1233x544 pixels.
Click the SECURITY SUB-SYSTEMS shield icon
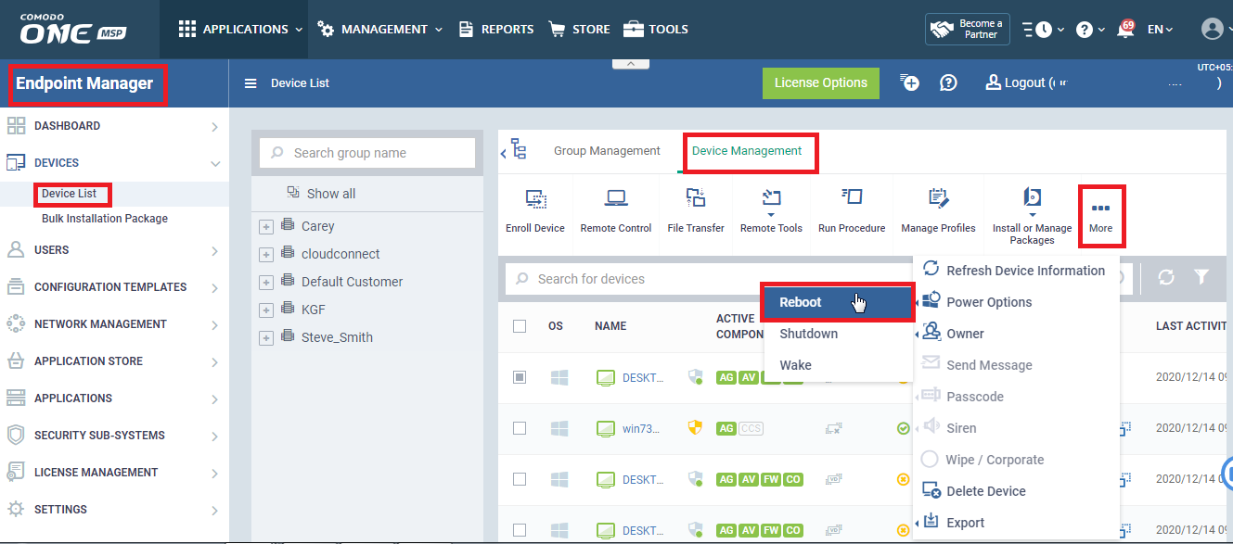tap(16, 436)
